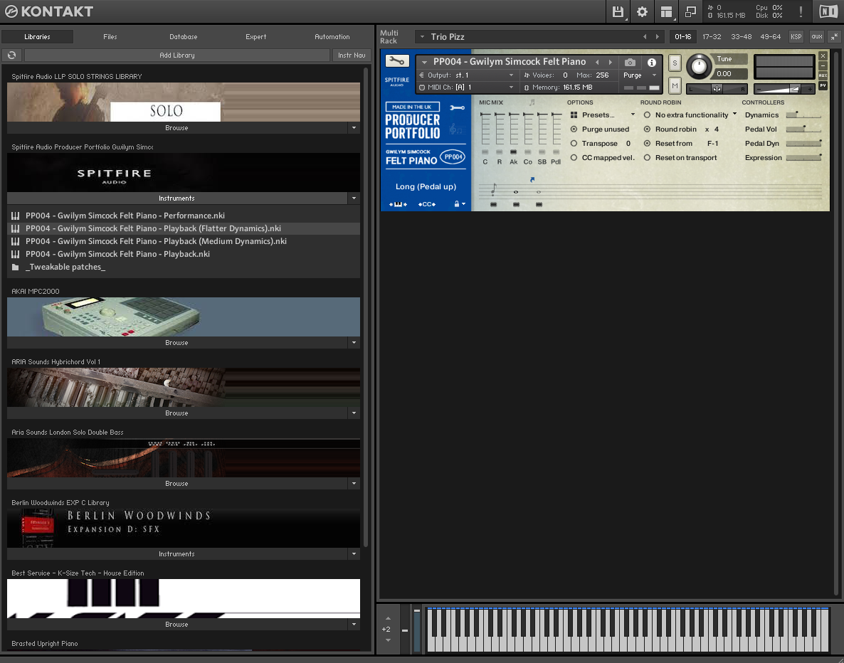Expand the AKAI MPC2000 dropdown arrow
844x663 pixels.
click(x=354, y=343)
